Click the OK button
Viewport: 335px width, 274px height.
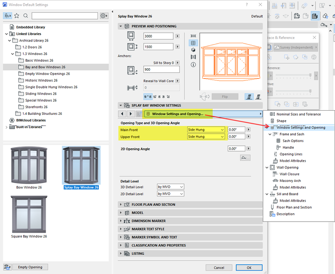(x=249, y=267)
